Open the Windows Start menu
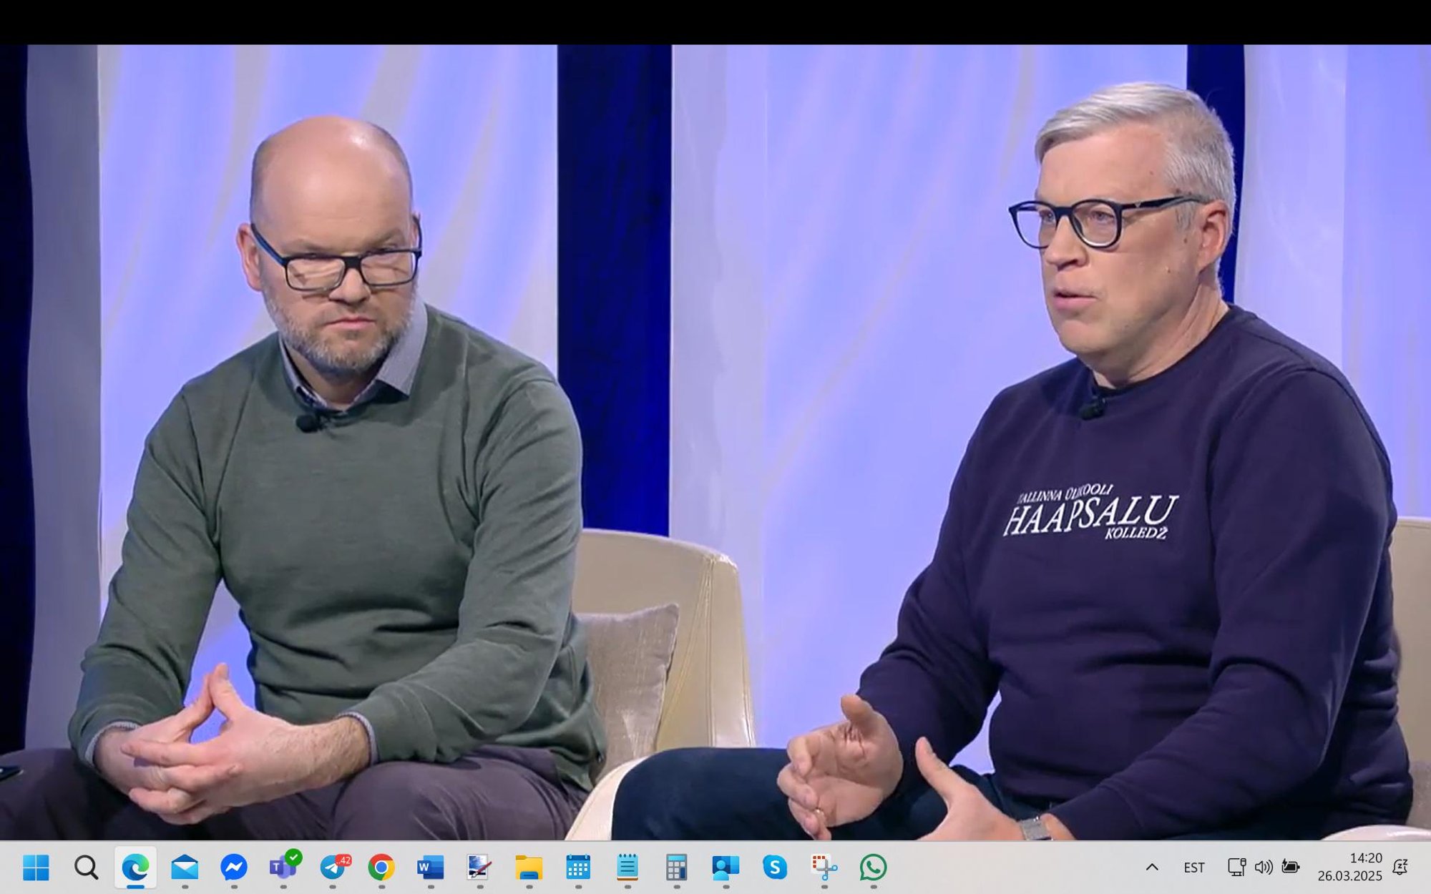The image size is (1431, 894). click(x=36, y=868)
